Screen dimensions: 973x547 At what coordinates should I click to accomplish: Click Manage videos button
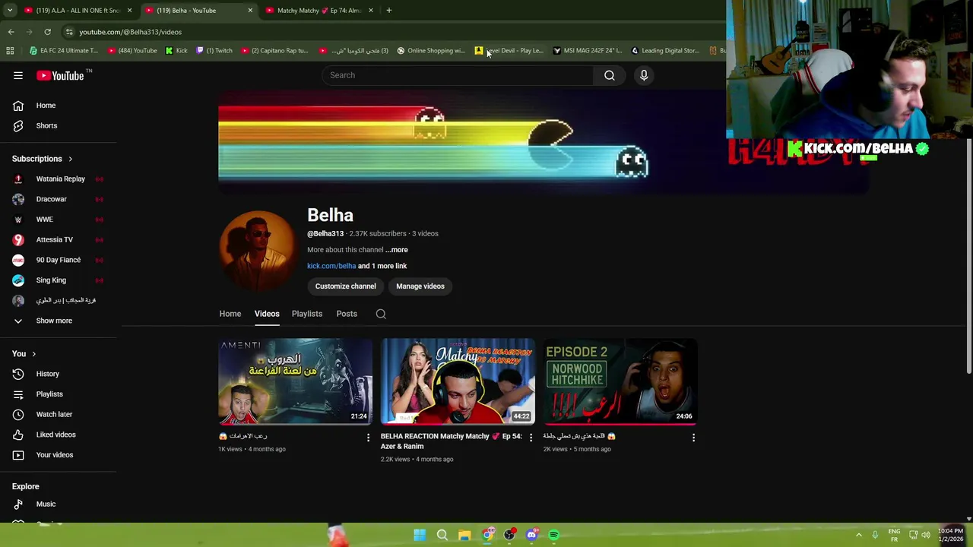(x=420, y=286)
